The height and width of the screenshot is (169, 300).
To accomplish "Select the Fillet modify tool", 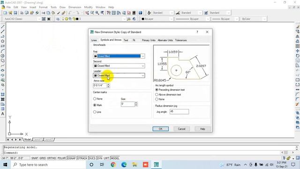I will [298, 99].
